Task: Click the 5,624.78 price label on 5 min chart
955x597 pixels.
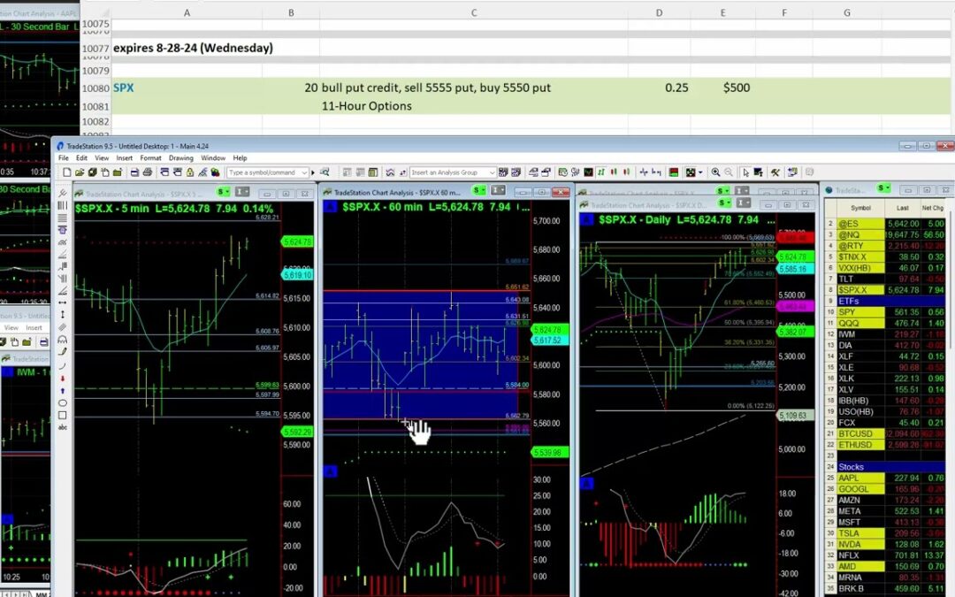Action: point(296,241)
